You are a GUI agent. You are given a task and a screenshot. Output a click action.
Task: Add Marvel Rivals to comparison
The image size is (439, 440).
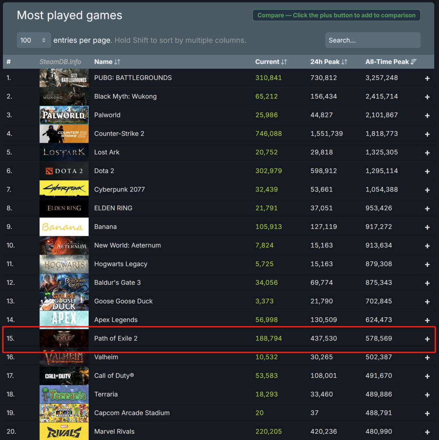pyautogui.click(x=427, y=432)
